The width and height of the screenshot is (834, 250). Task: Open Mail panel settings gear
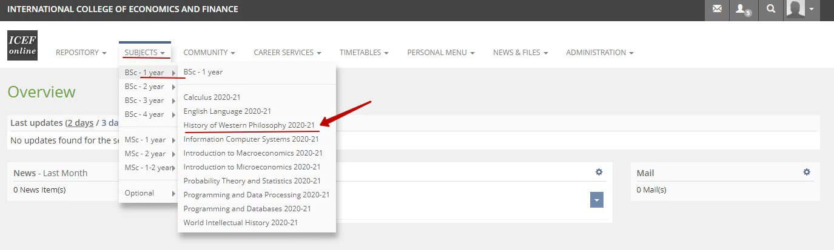[x=806, y=173]
